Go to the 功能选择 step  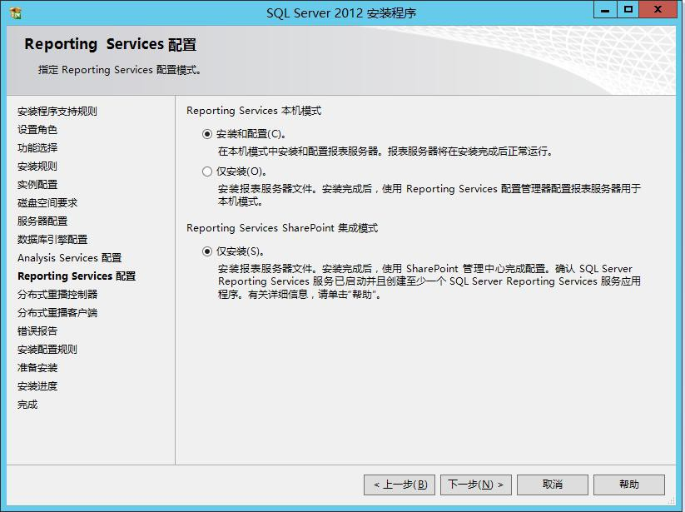pos(37,148)
